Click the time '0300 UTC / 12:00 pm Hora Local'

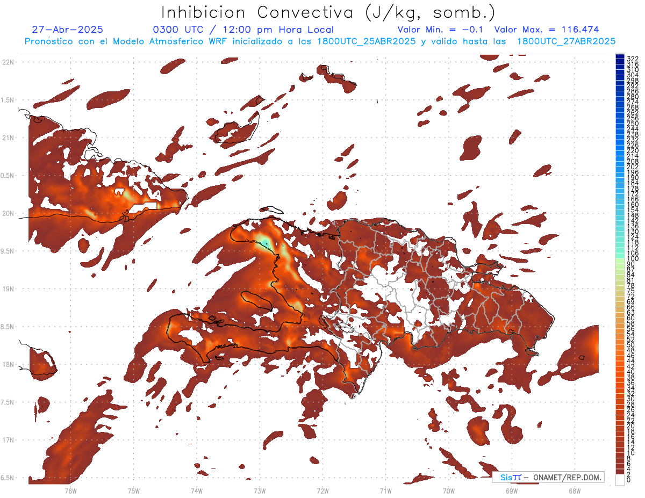(243, 30)
